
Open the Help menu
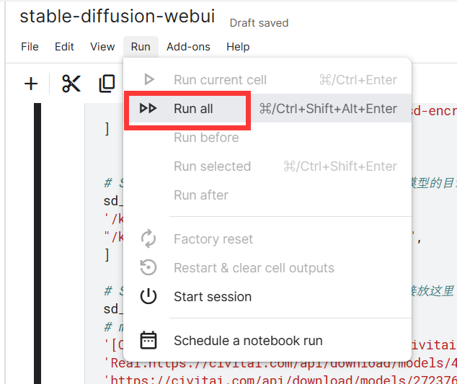click(x=238, y=47)
